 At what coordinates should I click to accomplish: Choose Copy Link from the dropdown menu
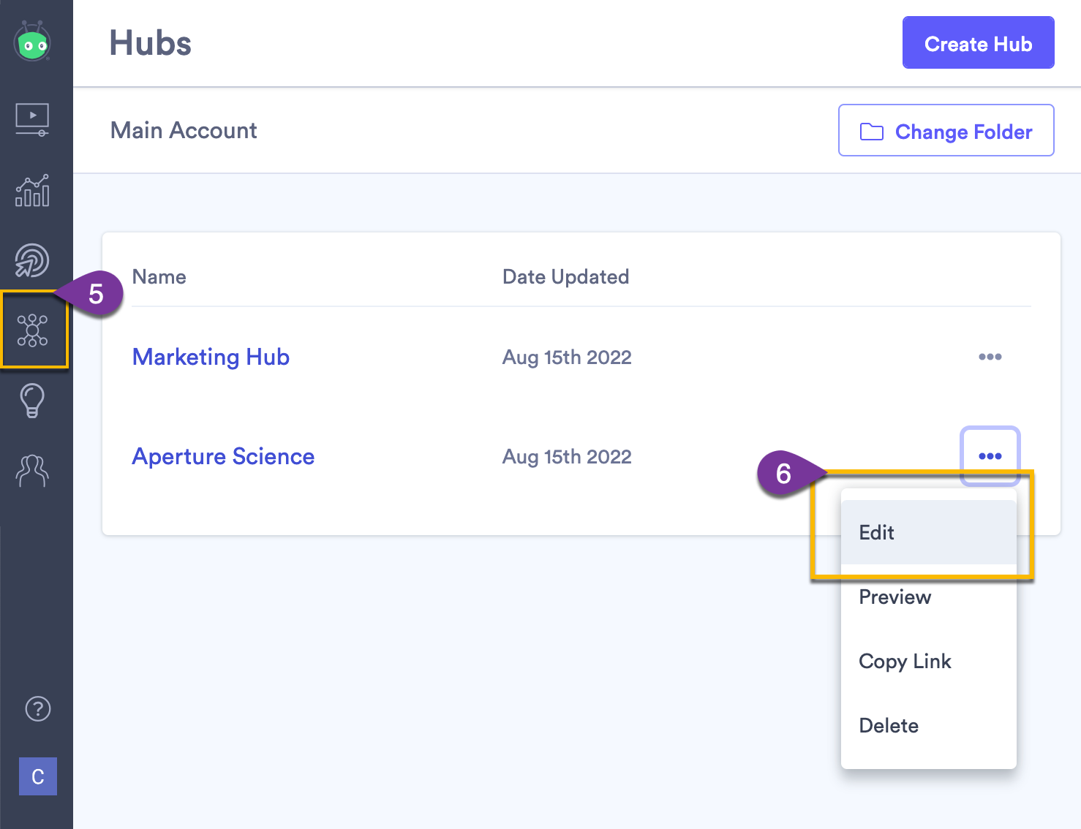[928, 661]
